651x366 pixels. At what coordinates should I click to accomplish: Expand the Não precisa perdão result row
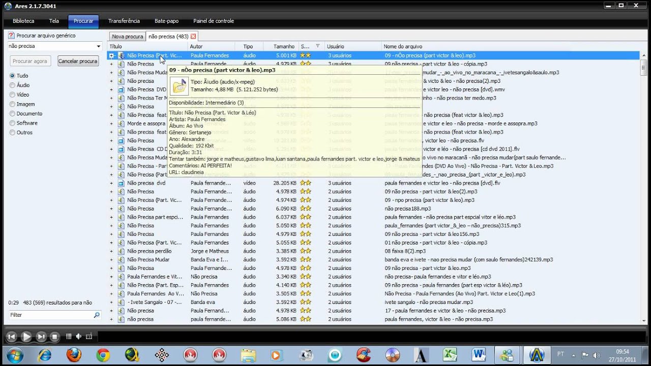point(111,251)
